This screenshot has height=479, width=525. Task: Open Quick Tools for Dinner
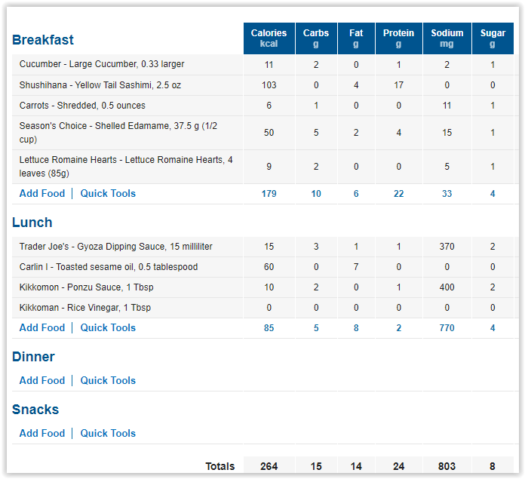tap(108, 381)
